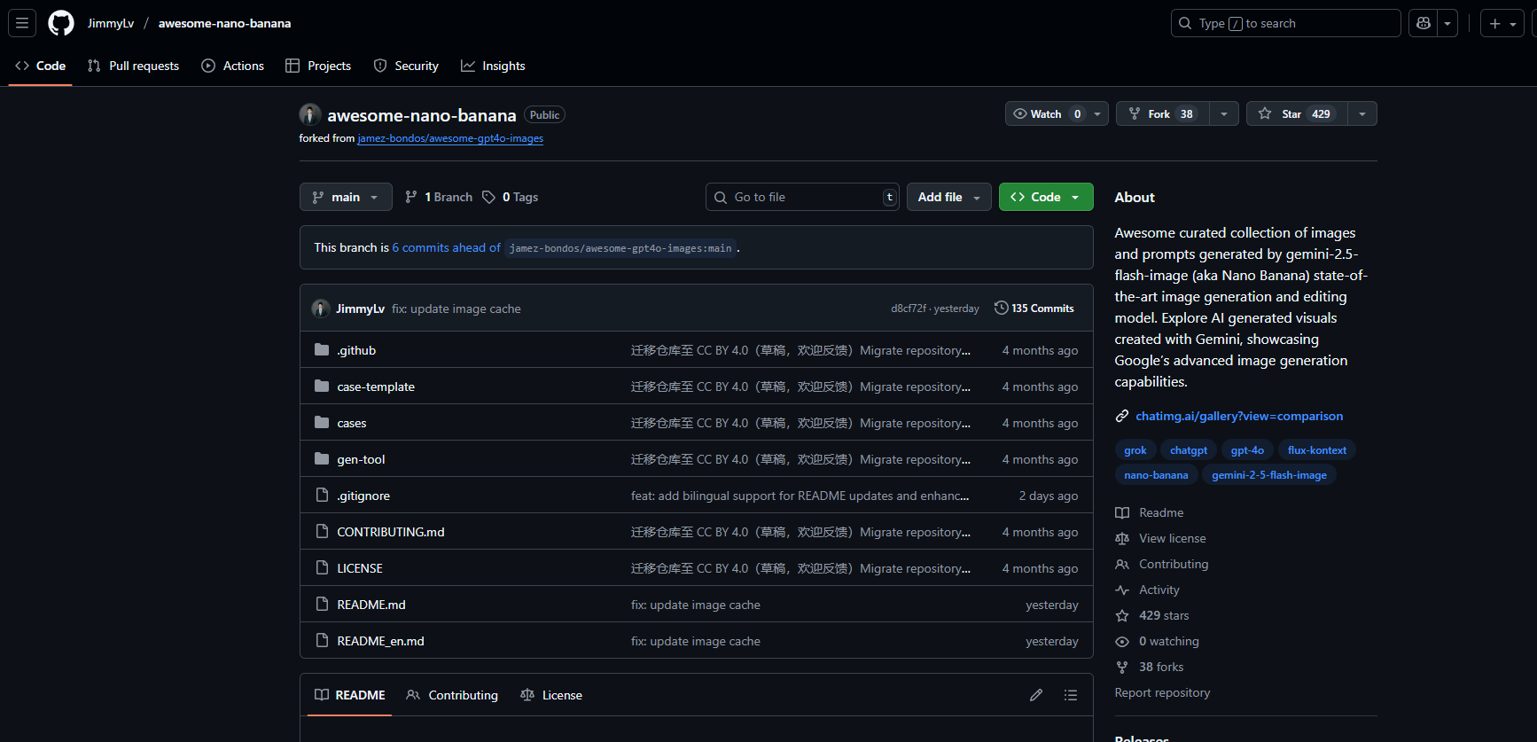Switch to the Projects tab
Screen dimensions: 1537x742
318,66
